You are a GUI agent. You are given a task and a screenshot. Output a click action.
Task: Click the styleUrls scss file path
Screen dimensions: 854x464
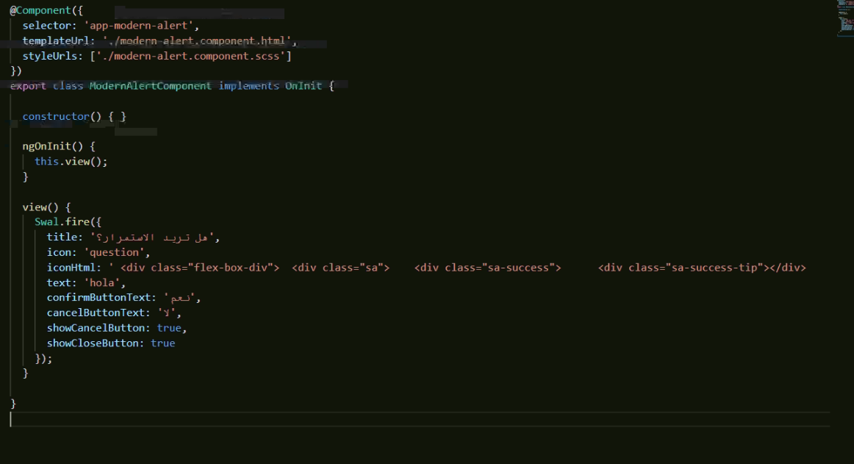tap(191, 55)
